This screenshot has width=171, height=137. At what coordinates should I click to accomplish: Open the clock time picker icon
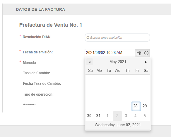146,53
